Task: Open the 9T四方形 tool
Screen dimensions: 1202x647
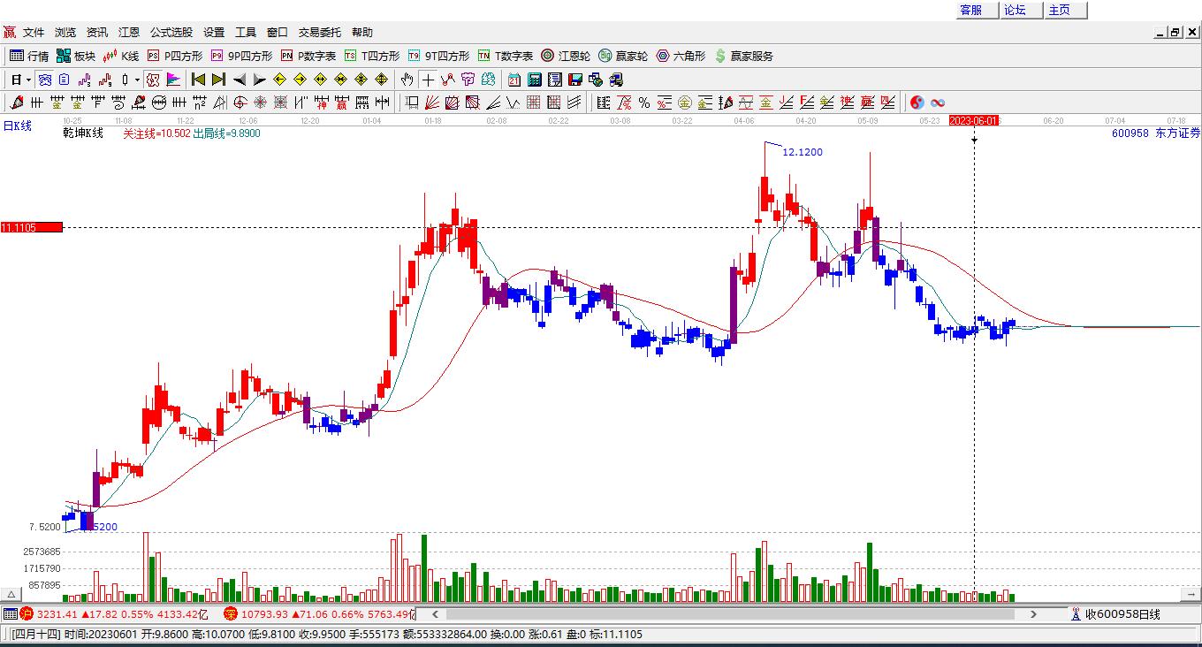Action: pos(438,56)
